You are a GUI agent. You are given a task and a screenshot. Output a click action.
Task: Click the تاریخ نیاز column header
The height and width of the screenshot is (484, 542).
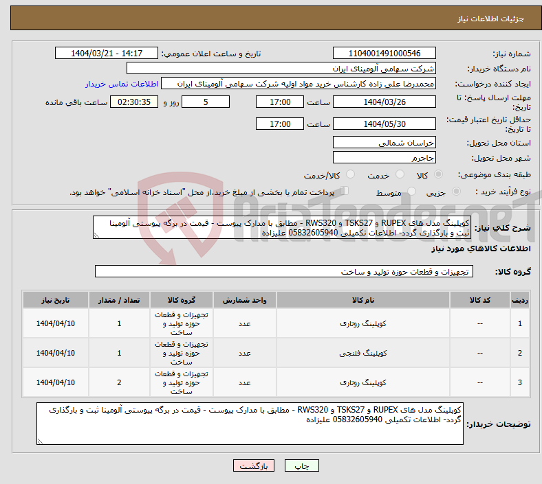click(55, 300)
